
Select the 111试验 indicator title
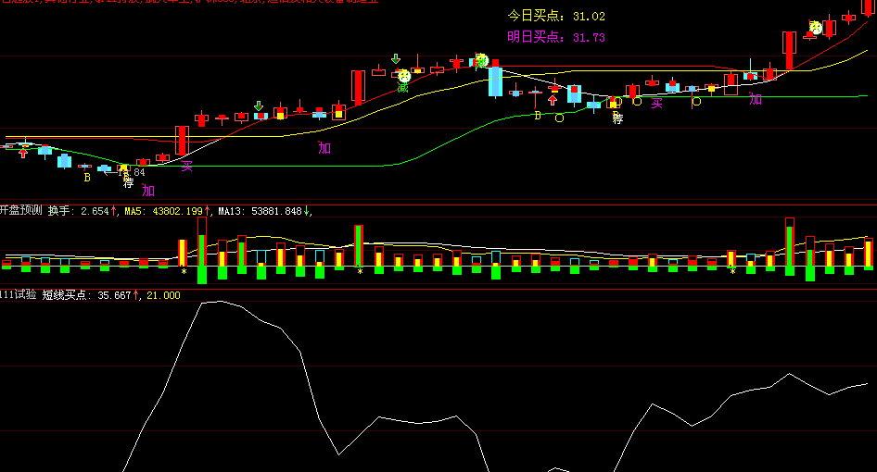tap(18, 295)
